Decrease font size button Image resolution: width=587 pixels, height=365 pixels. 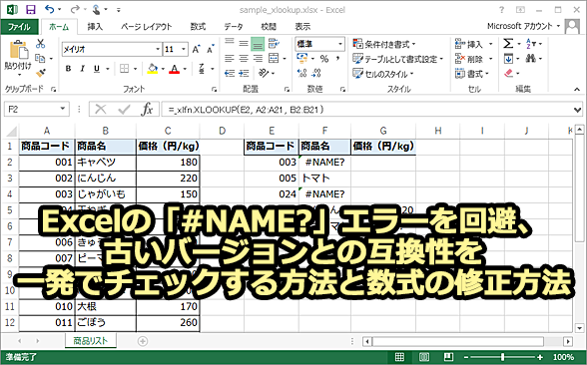point(211,50)
